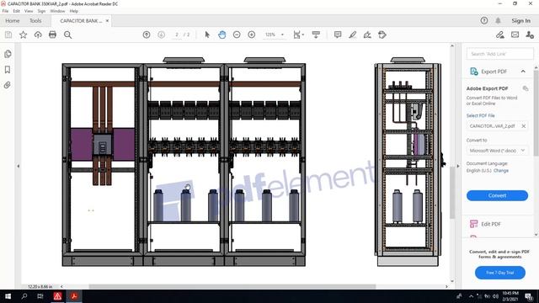Click the page number field
The image size is (539, 303).
(x=177, y=35)
